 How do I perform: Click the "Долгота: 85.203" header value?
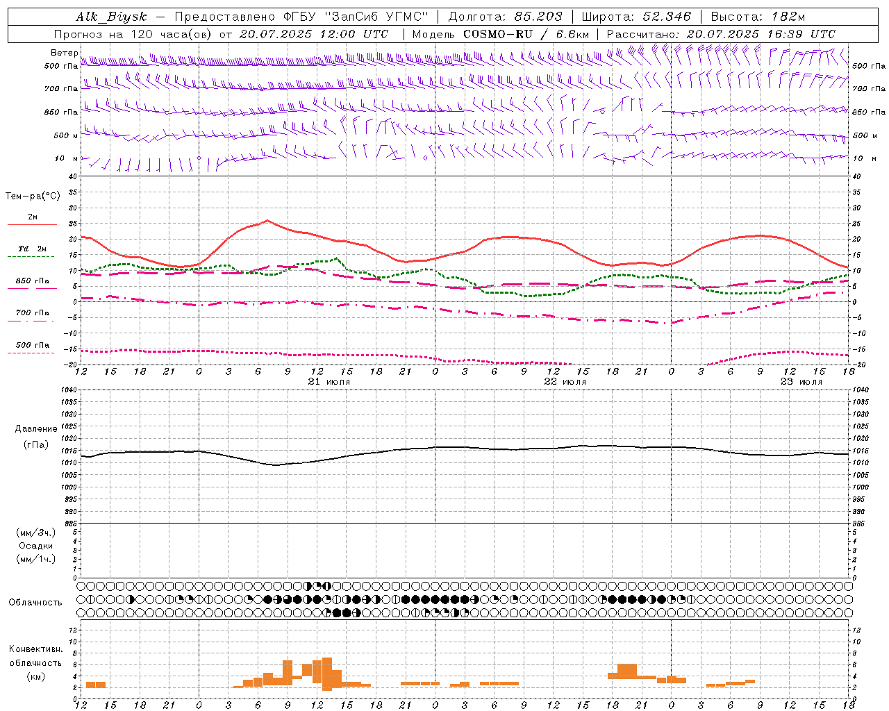coord(505,17)
